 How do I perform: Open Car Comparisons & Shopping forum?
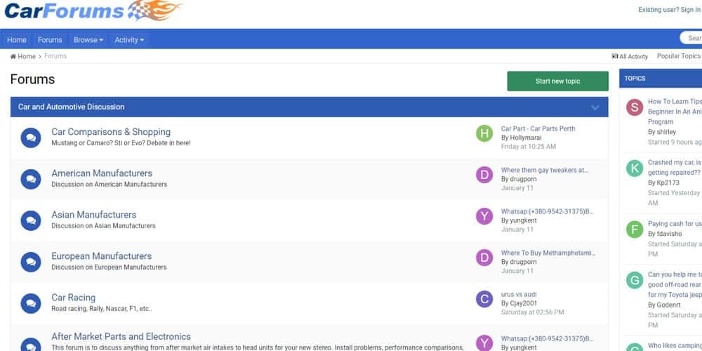click(x=111, y=132)
